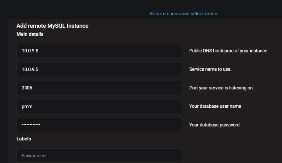This screenshot has width=282, height=163.
Task: Click the database user name field
Action: [99, 106]
